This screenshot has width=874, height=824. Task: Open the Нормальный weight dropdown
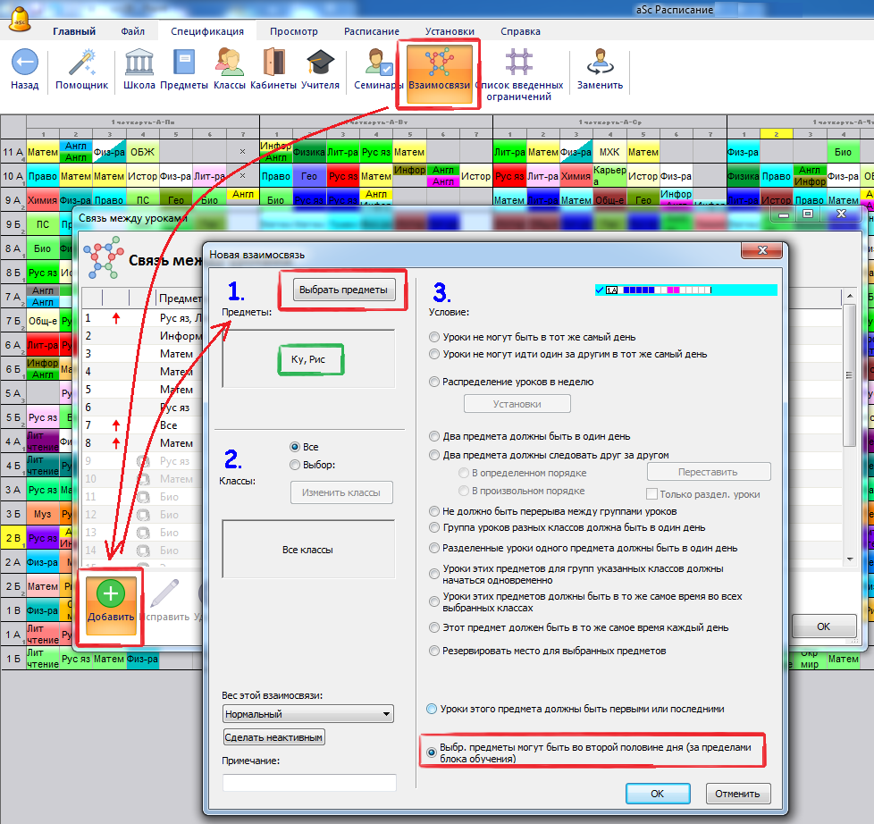308,714
